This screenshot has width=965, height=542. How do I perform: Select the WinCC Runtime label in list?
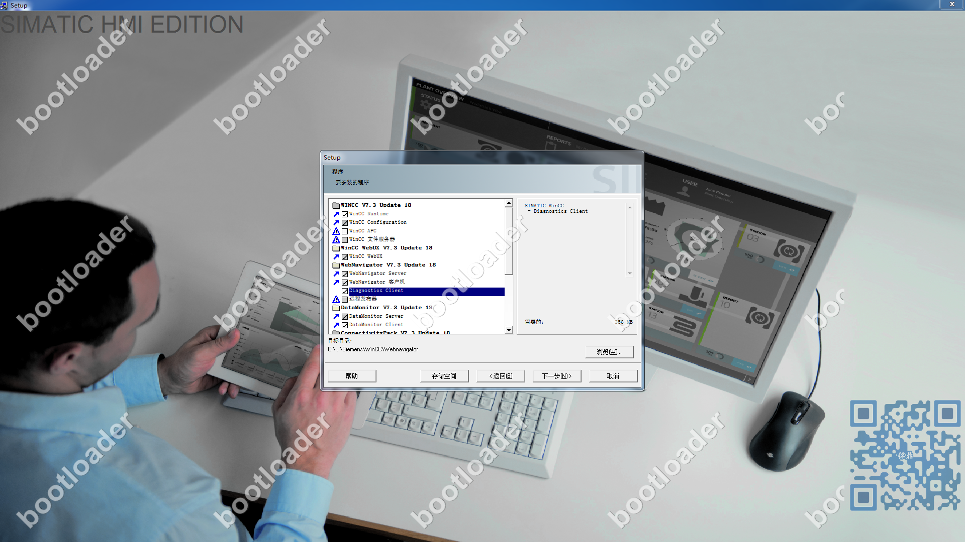point(369,214)
